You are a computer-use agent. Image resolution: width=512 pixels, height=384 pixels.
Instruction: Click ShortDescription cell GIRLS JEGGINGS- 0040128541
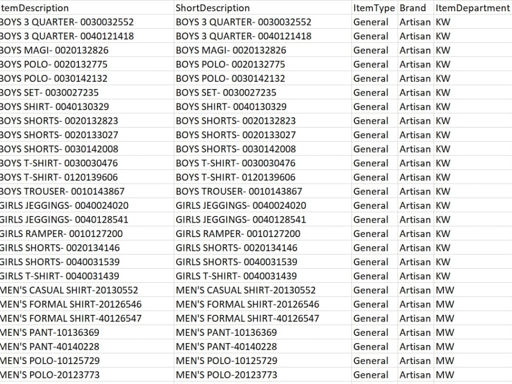coord(263,220)
